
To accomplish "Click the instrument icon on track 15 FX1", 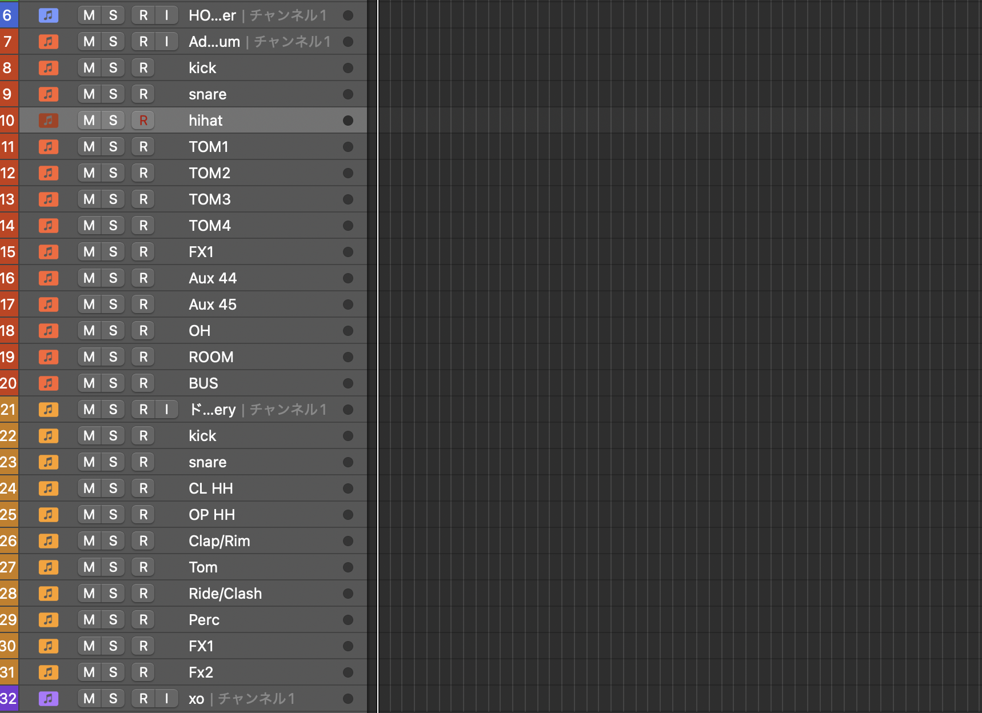I will tap(49, 252).
